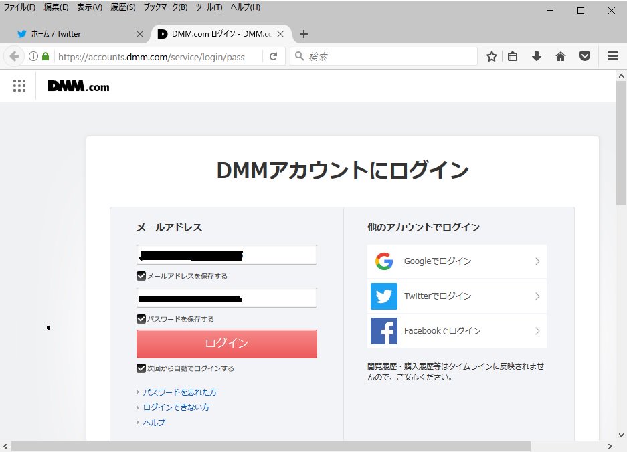
Task: Choose 'Googleでログイン' option
Action: tap(456, 261)
